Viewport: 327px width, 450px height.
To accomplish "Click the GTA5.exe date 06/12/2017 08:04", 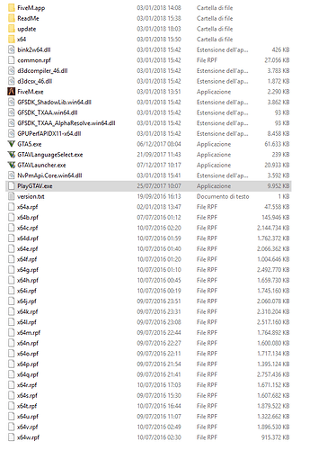I will coord(159,144).
